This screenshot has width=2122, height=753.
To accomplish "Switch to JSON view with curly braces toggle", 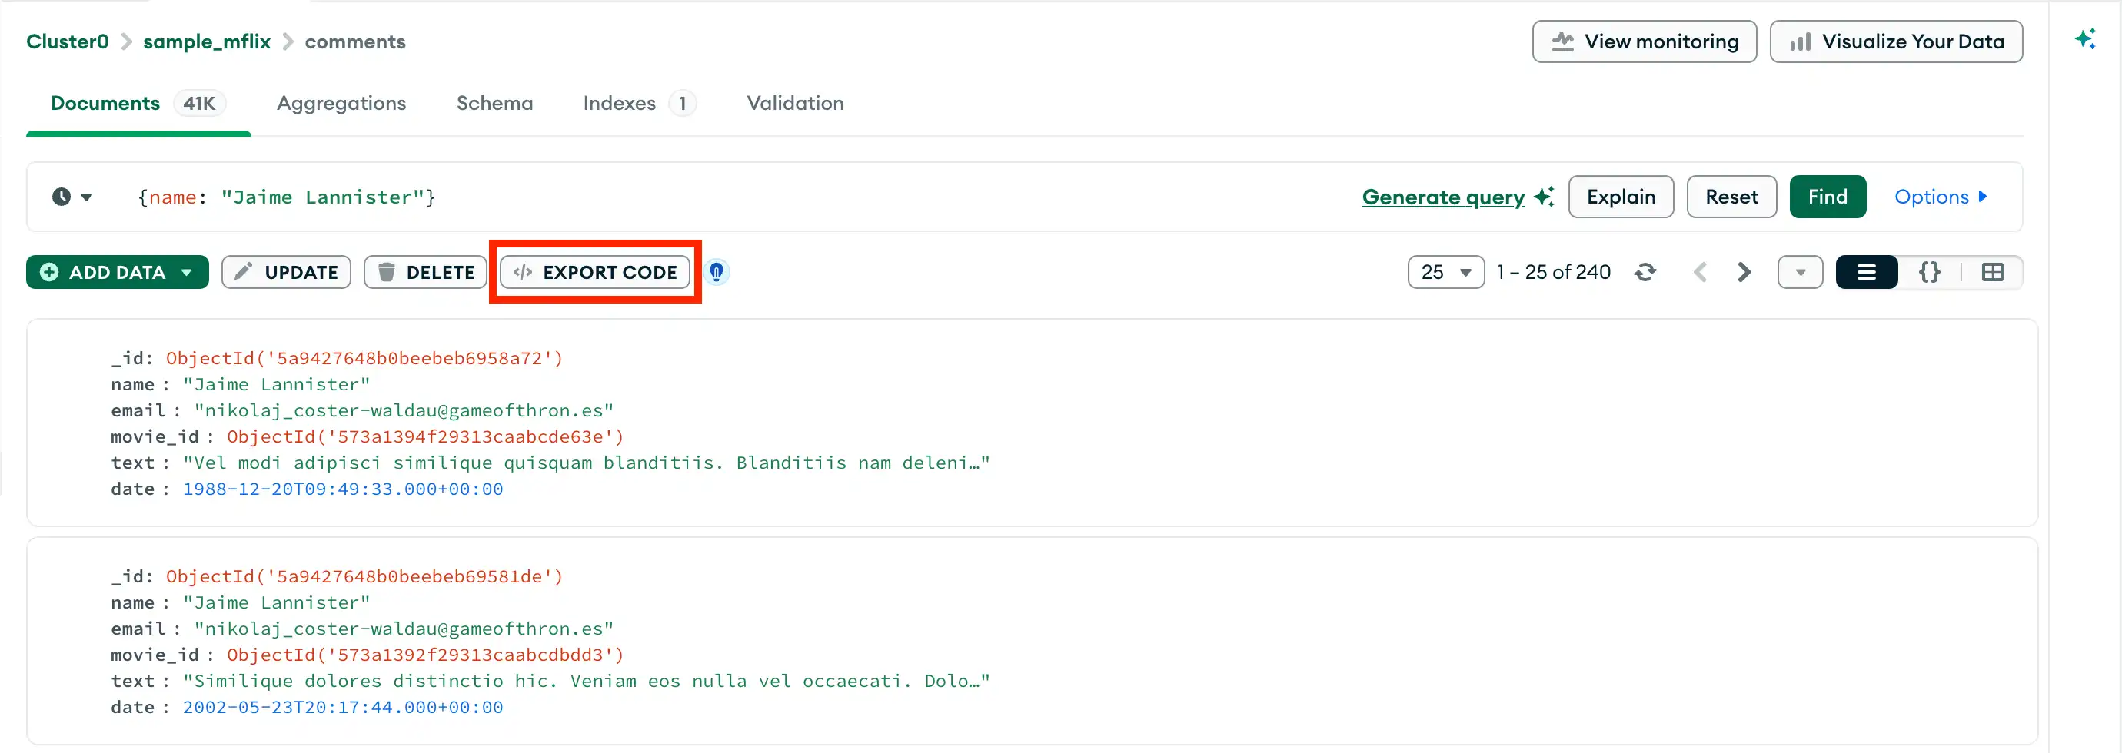I will click(1930, 271).
